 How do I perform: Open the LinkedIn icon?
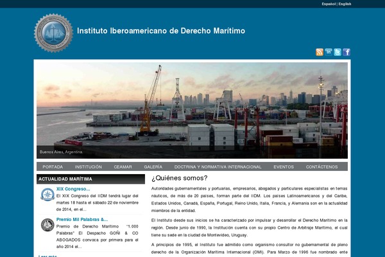[329, 52]
